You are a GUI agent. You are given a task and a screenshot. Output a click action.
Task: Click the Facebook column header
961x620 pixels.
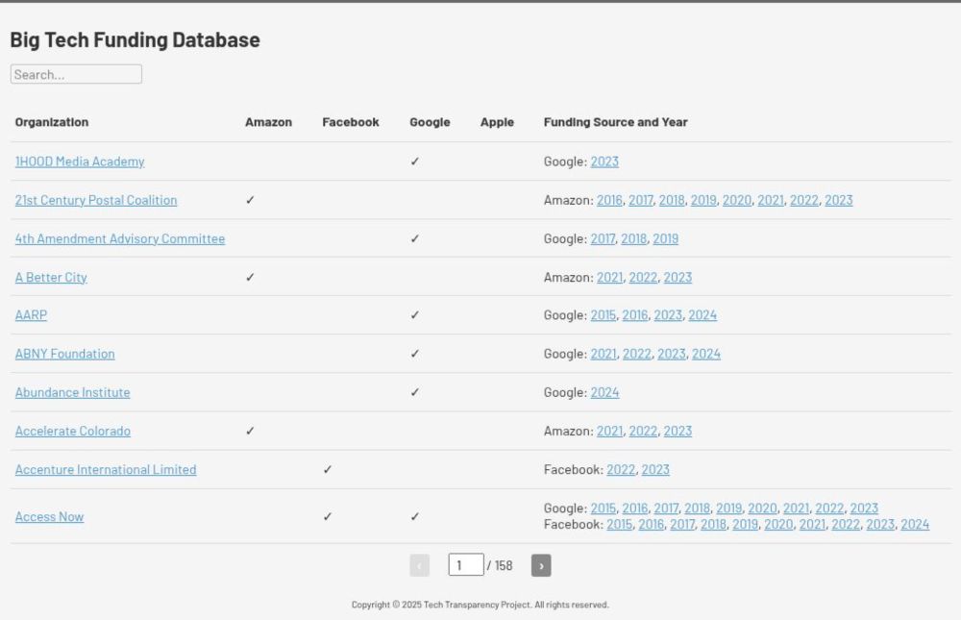351,122
